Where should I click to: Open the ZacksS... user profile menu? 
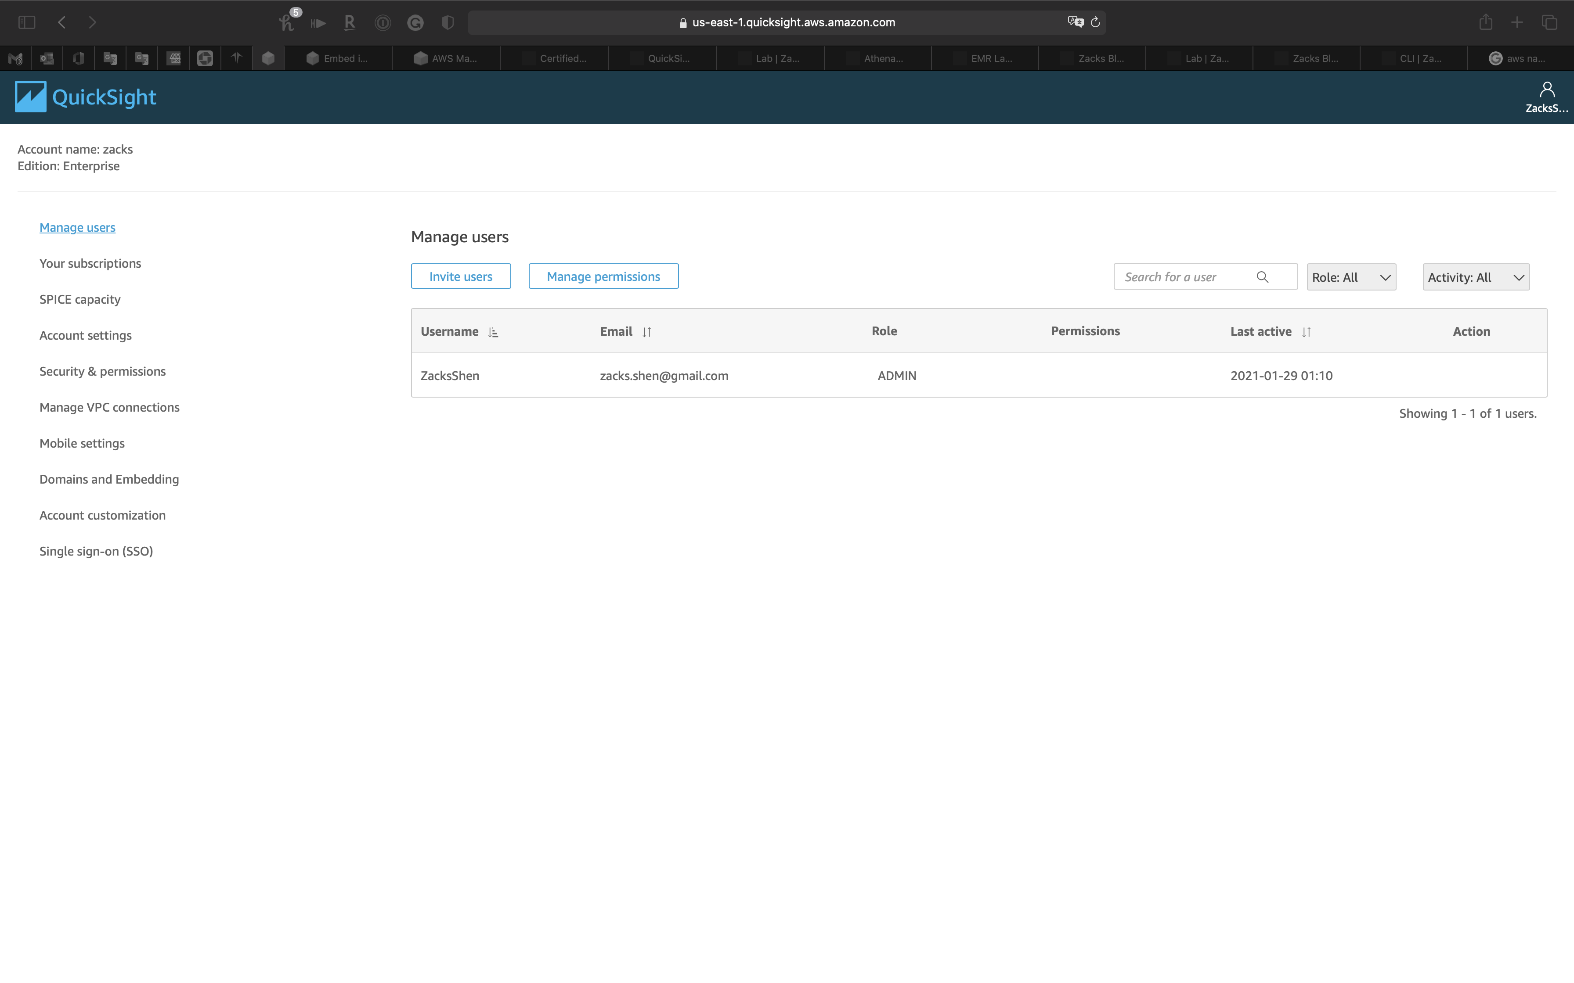point(1546,97)
